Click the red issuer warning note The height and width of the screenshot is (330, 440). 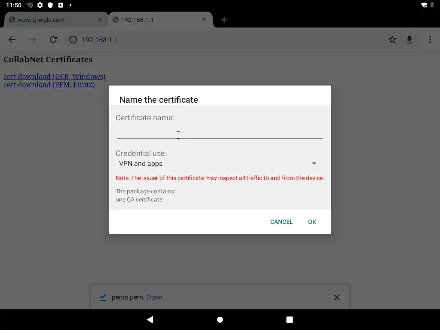220,178
